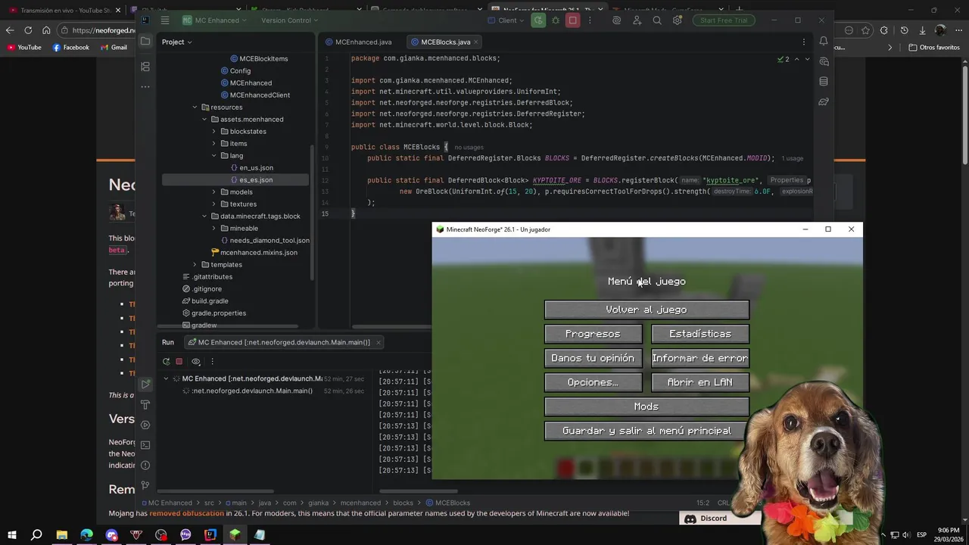Open IDE settings gear icon
969x545 pixels.
tap(677, 20)
